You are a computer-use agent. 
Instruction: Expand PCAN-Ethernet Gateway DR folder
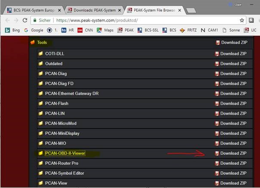(72, 93)
